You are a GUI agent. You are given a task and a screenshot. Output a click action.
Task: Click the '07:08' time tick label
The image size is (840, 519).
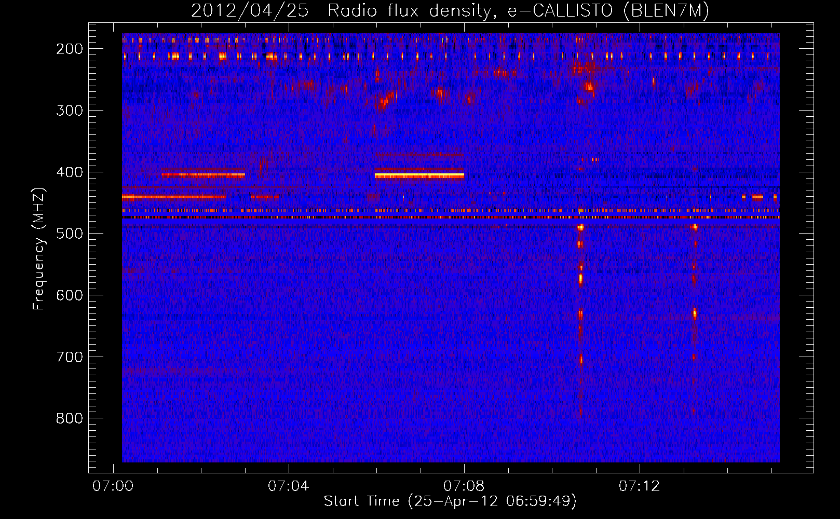[x=464, y=486]
